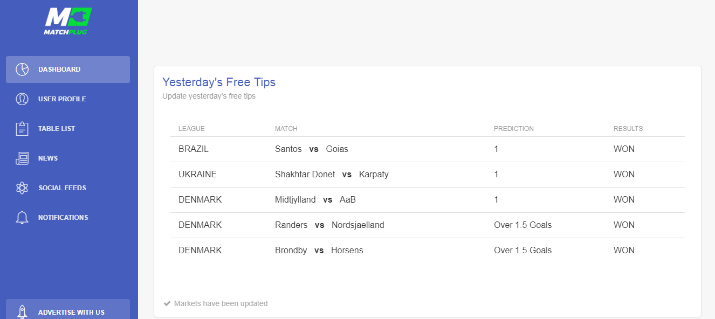Select the Advertise With Us button
The height and width of the screenshot is (319, 715).
(68, 309)
